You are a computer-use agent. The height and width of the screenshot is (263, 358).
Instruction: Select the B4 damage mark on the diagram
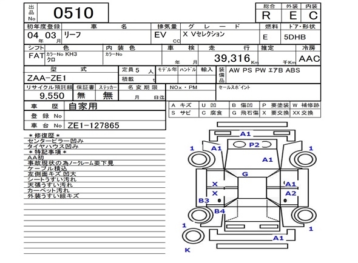pyautogui.click(x=220, y=211)
